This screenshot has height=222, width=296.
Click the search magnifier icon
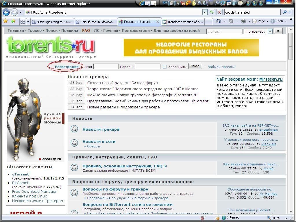[x=285, y=12]
